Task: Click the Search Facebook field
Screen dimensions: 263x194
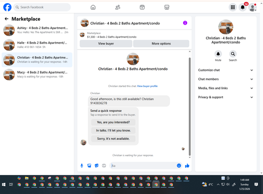Action: pos(42,7)
